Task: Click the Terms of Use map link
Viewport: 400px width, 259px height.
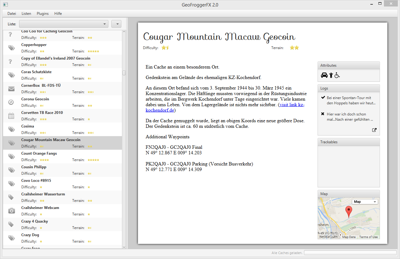Action: tap(368, 237)
